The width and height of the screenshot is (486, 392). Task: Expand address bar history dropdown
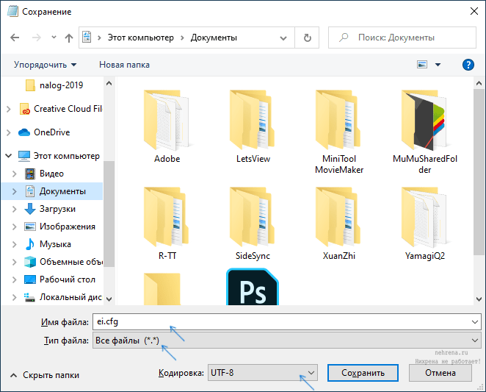283,38
